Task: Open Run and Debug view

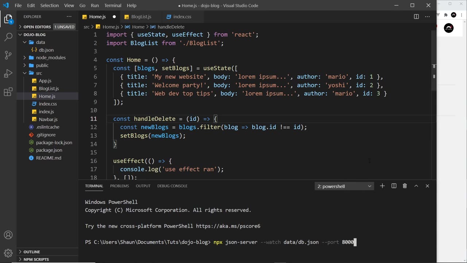Action: click(8, 74)
